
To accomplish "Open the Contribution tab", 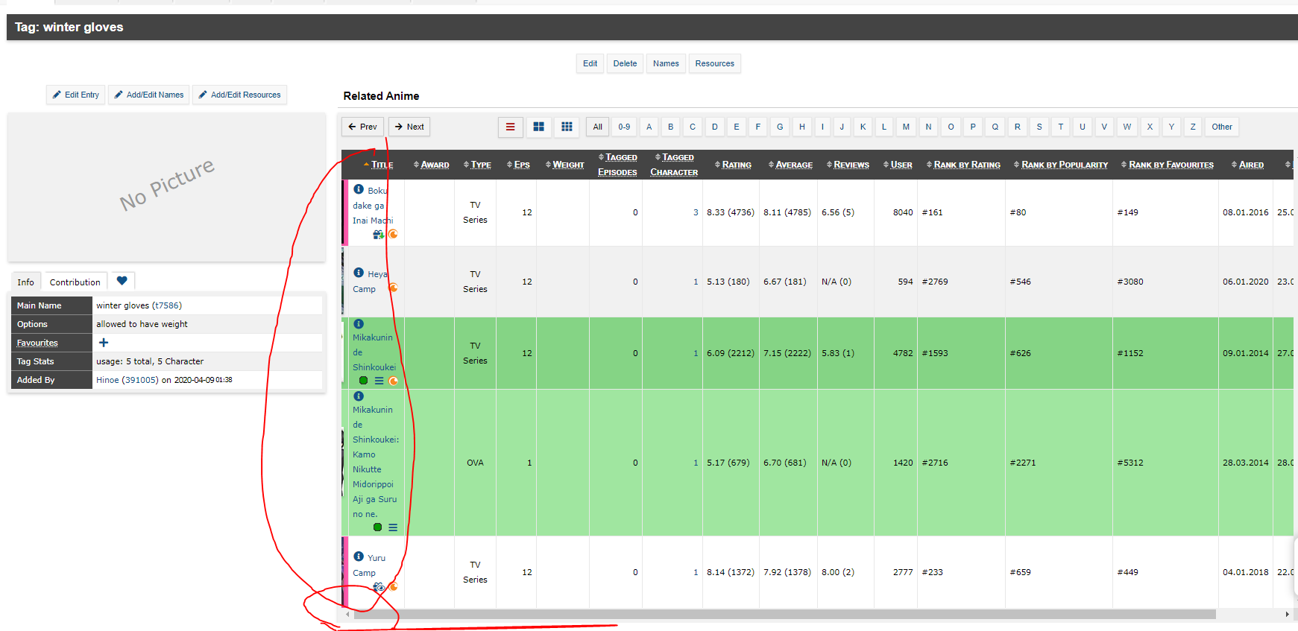I will click(75, 282).
